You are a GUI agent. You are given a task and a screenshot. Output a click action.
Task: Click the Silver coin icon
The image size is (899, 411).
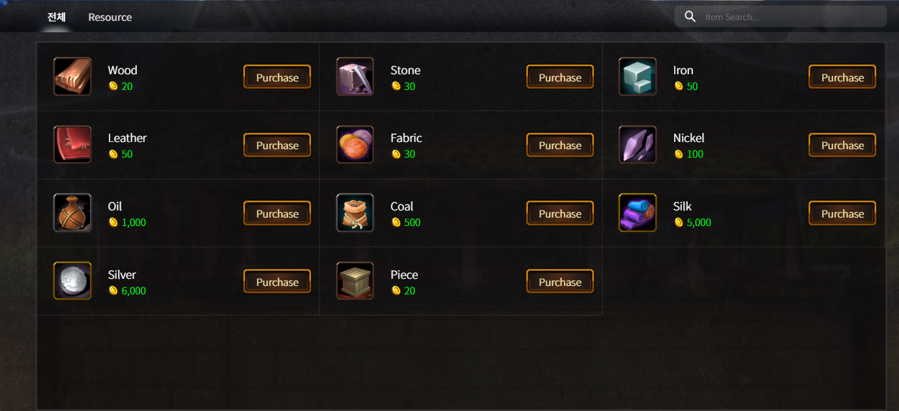[72, 280]
